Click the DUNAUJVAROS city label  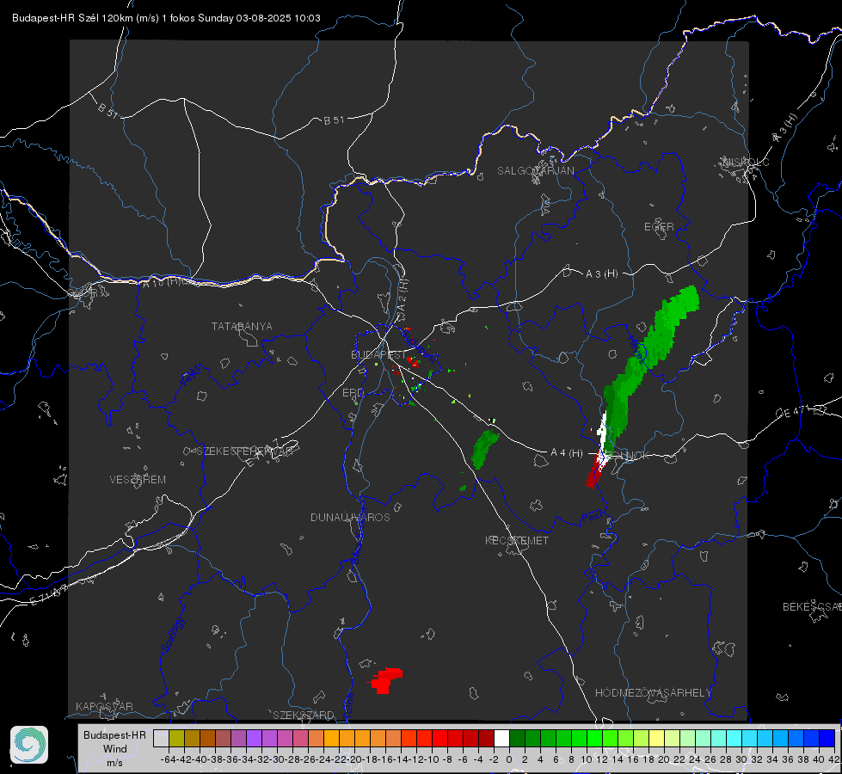pos(350,517)
